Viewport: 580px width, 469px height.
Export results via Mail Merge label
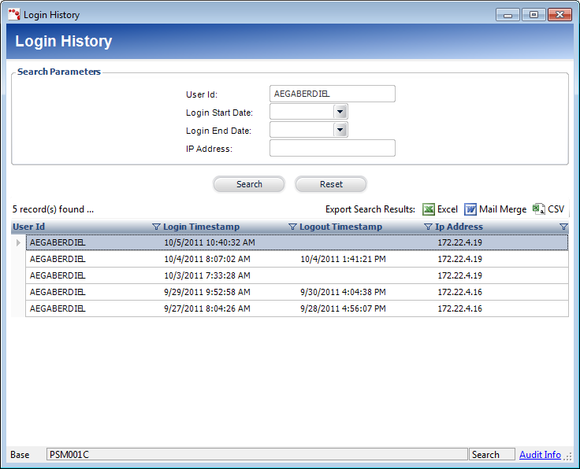503,209
